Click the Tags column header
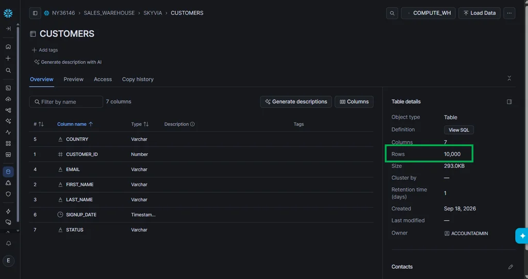528x279 pixels. 299,124
